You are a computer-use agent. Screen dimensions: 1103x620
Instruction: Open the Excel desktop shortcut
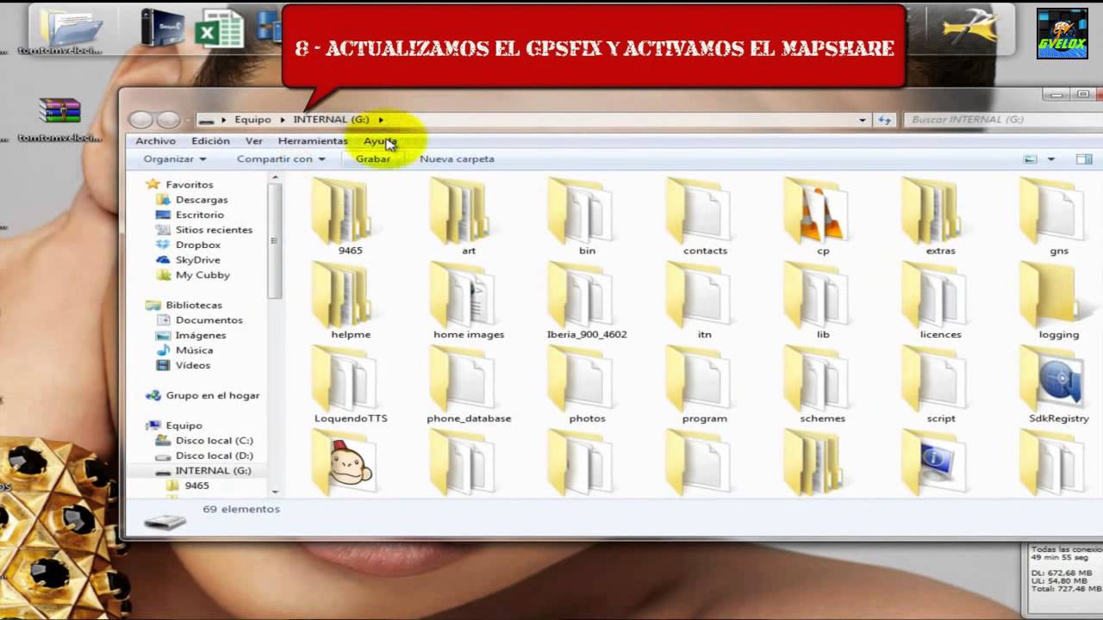pos(219,28)
